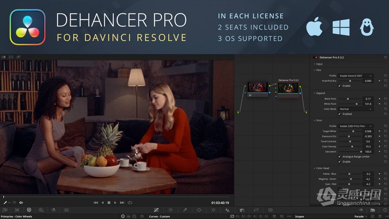Select the Qualifier eyedropper palette
Viewport: 389px width, 219px height.
click(x=185, y=210)
